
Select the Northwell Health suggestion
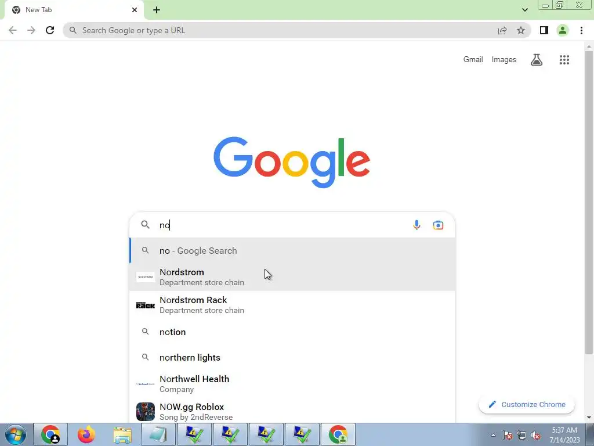click(x=292, y=384)
